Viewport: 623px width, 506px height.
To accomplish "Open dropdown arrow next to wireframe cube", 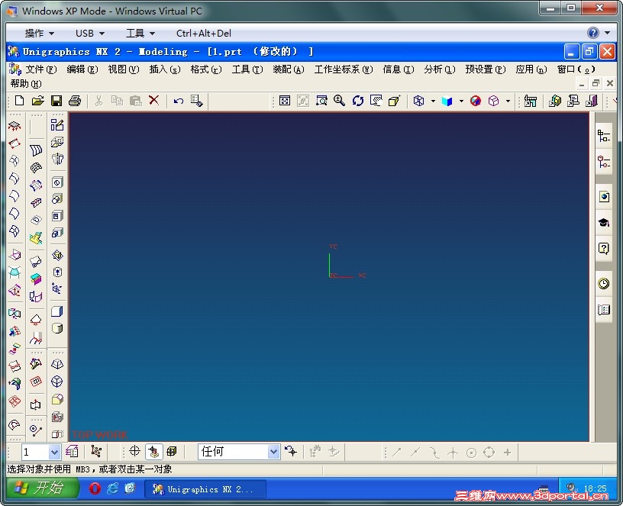I will (x=508, y=101).
